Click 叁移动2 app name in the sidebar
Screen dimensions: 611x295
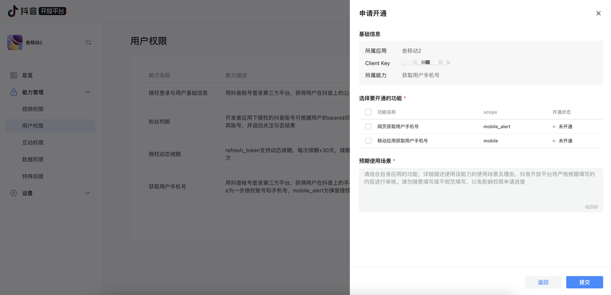coord(34,42)
